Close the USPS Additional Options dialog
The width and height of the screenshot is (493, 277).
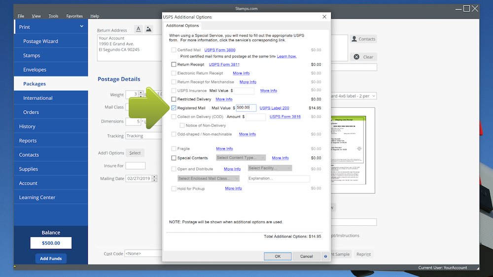pyautogui.click(x=324, y=17)
